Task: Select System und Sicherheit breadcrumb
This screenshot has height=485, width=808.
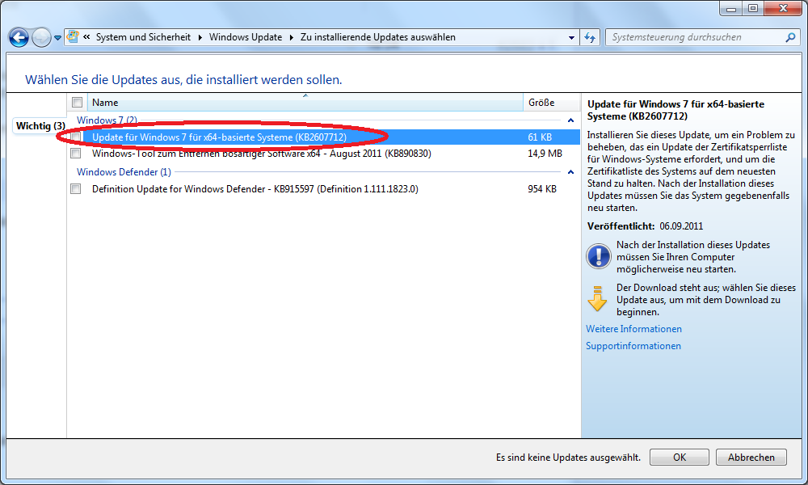Action: click(143, 37)
